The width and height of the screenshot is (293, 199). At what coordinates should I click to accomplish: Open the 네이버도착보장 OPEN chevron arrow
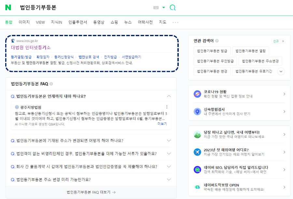click(x=284, y=187)
